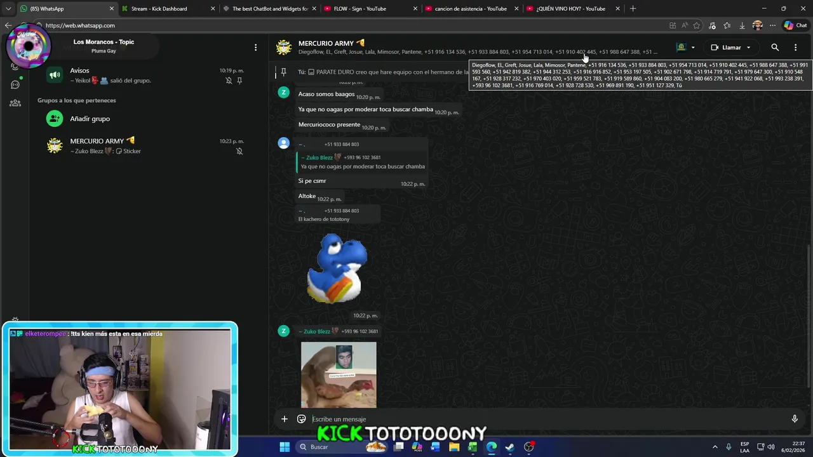Switch to The best ChatBot and Widgets tab
813x457 pixels.
tap(269, 9)
